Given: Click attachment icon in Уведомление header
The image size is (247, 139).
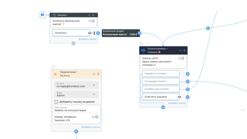Looking at the screenshot, I should [x=98, y=74].
